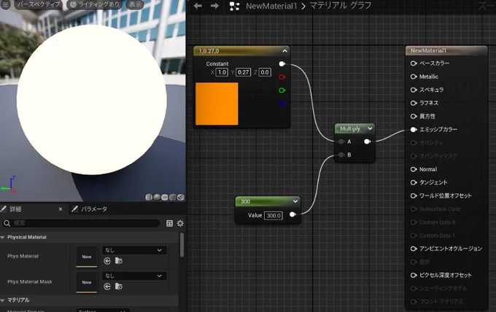Open the Phys Material Mask なし dropdown
496x312 pixels.
[x=134, y=276]
